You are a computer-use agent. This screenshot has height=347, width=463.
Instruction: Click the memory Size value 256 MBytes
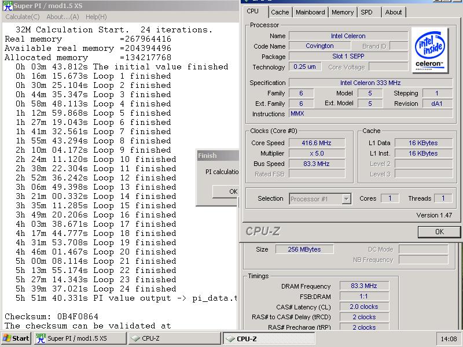[x=304, y=249]
